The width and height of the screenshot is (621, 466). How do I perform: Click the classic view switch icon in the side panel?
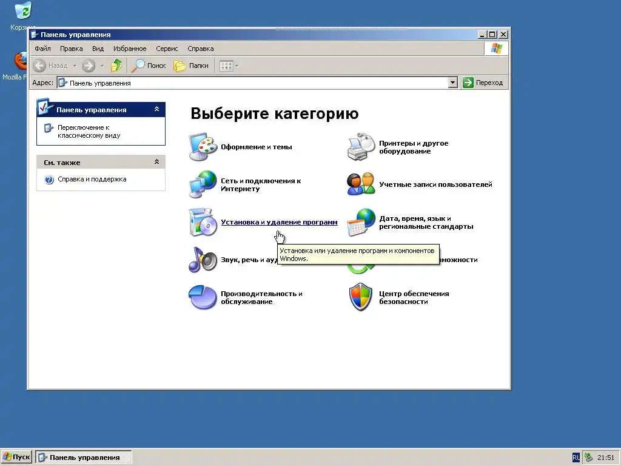click(49, 128)
